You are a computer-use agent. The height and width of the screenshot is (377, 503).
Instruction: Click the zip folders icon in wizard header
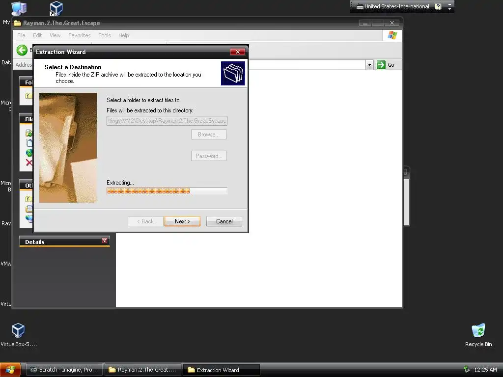(x=233, y=74)
